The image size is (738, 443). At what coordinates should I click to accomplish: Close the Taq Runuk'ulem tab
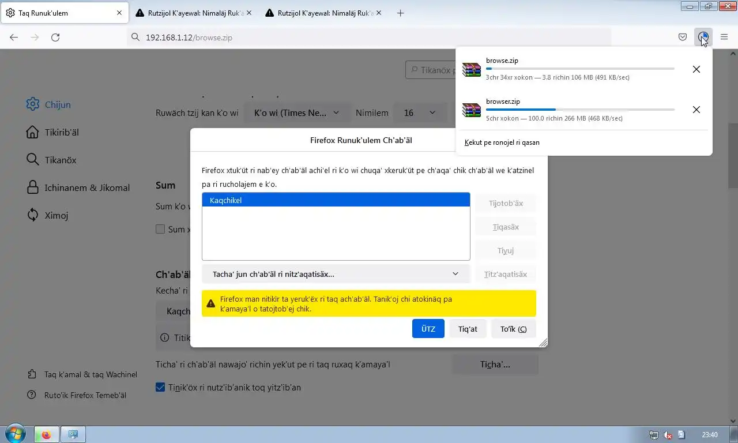[x=119, y=13]
